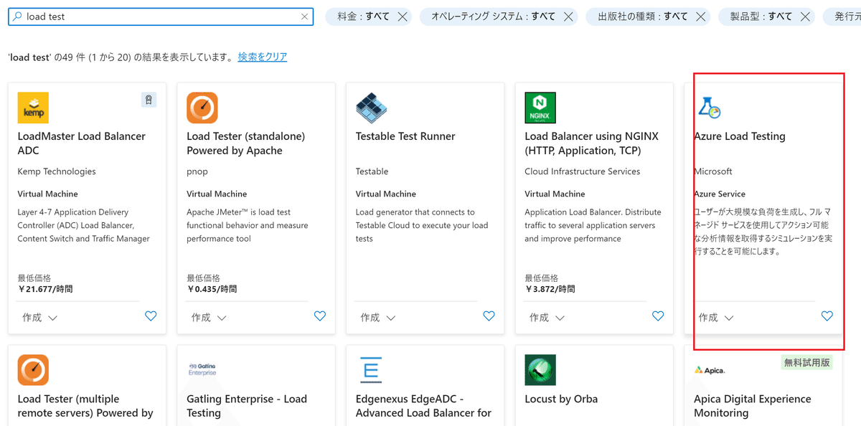Click the Kemp LoadMaster logo icon
861x426 pixels.
[33, 108]
